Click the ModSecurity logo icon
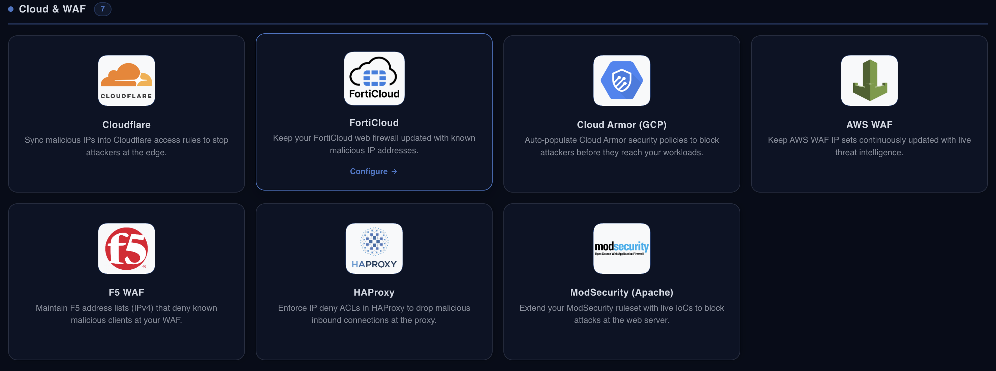Screen dimensions: 996x371 coord(622,248)
